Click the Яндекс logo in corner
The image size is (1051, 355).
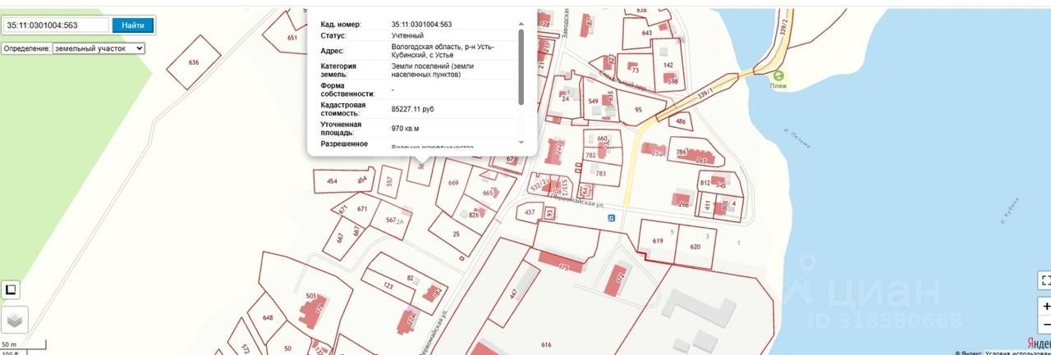point(1040,343)
